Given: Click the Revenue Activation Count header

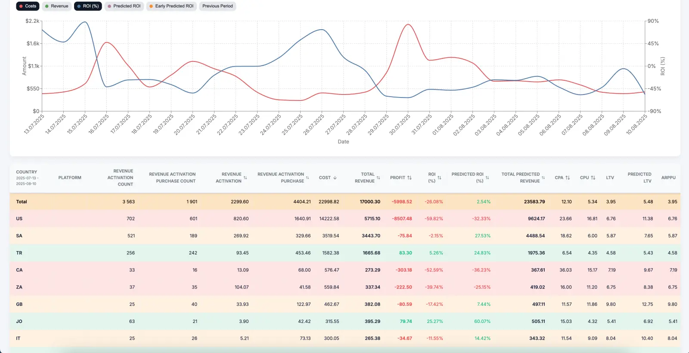Looking at the screenshot, I should [121, 178].
